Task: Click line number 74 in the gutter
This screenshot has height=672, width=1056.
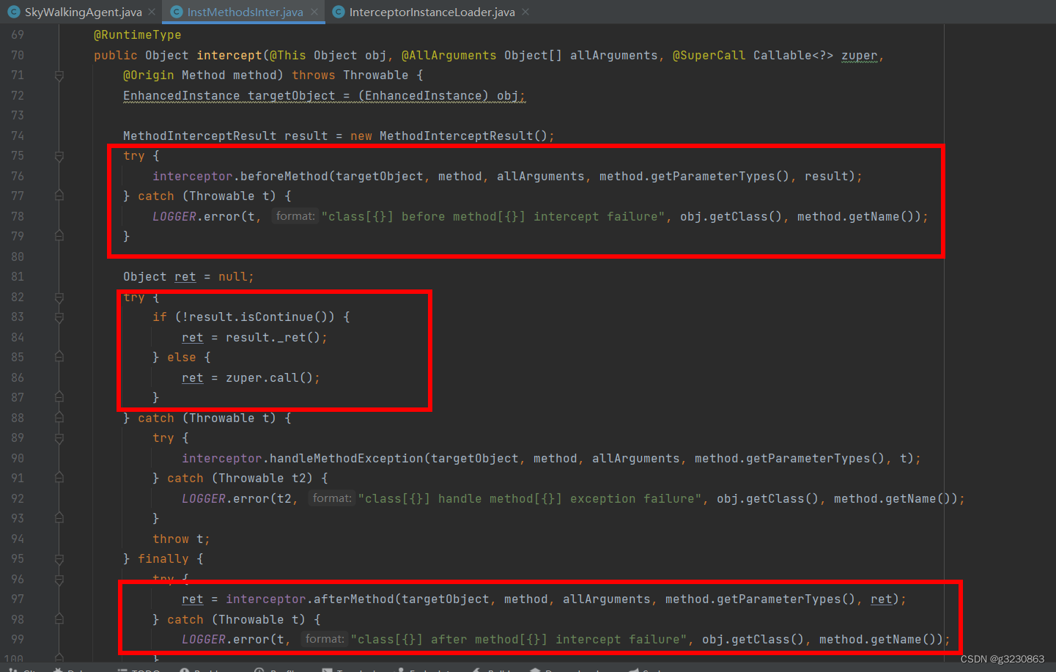Action: 18,136
